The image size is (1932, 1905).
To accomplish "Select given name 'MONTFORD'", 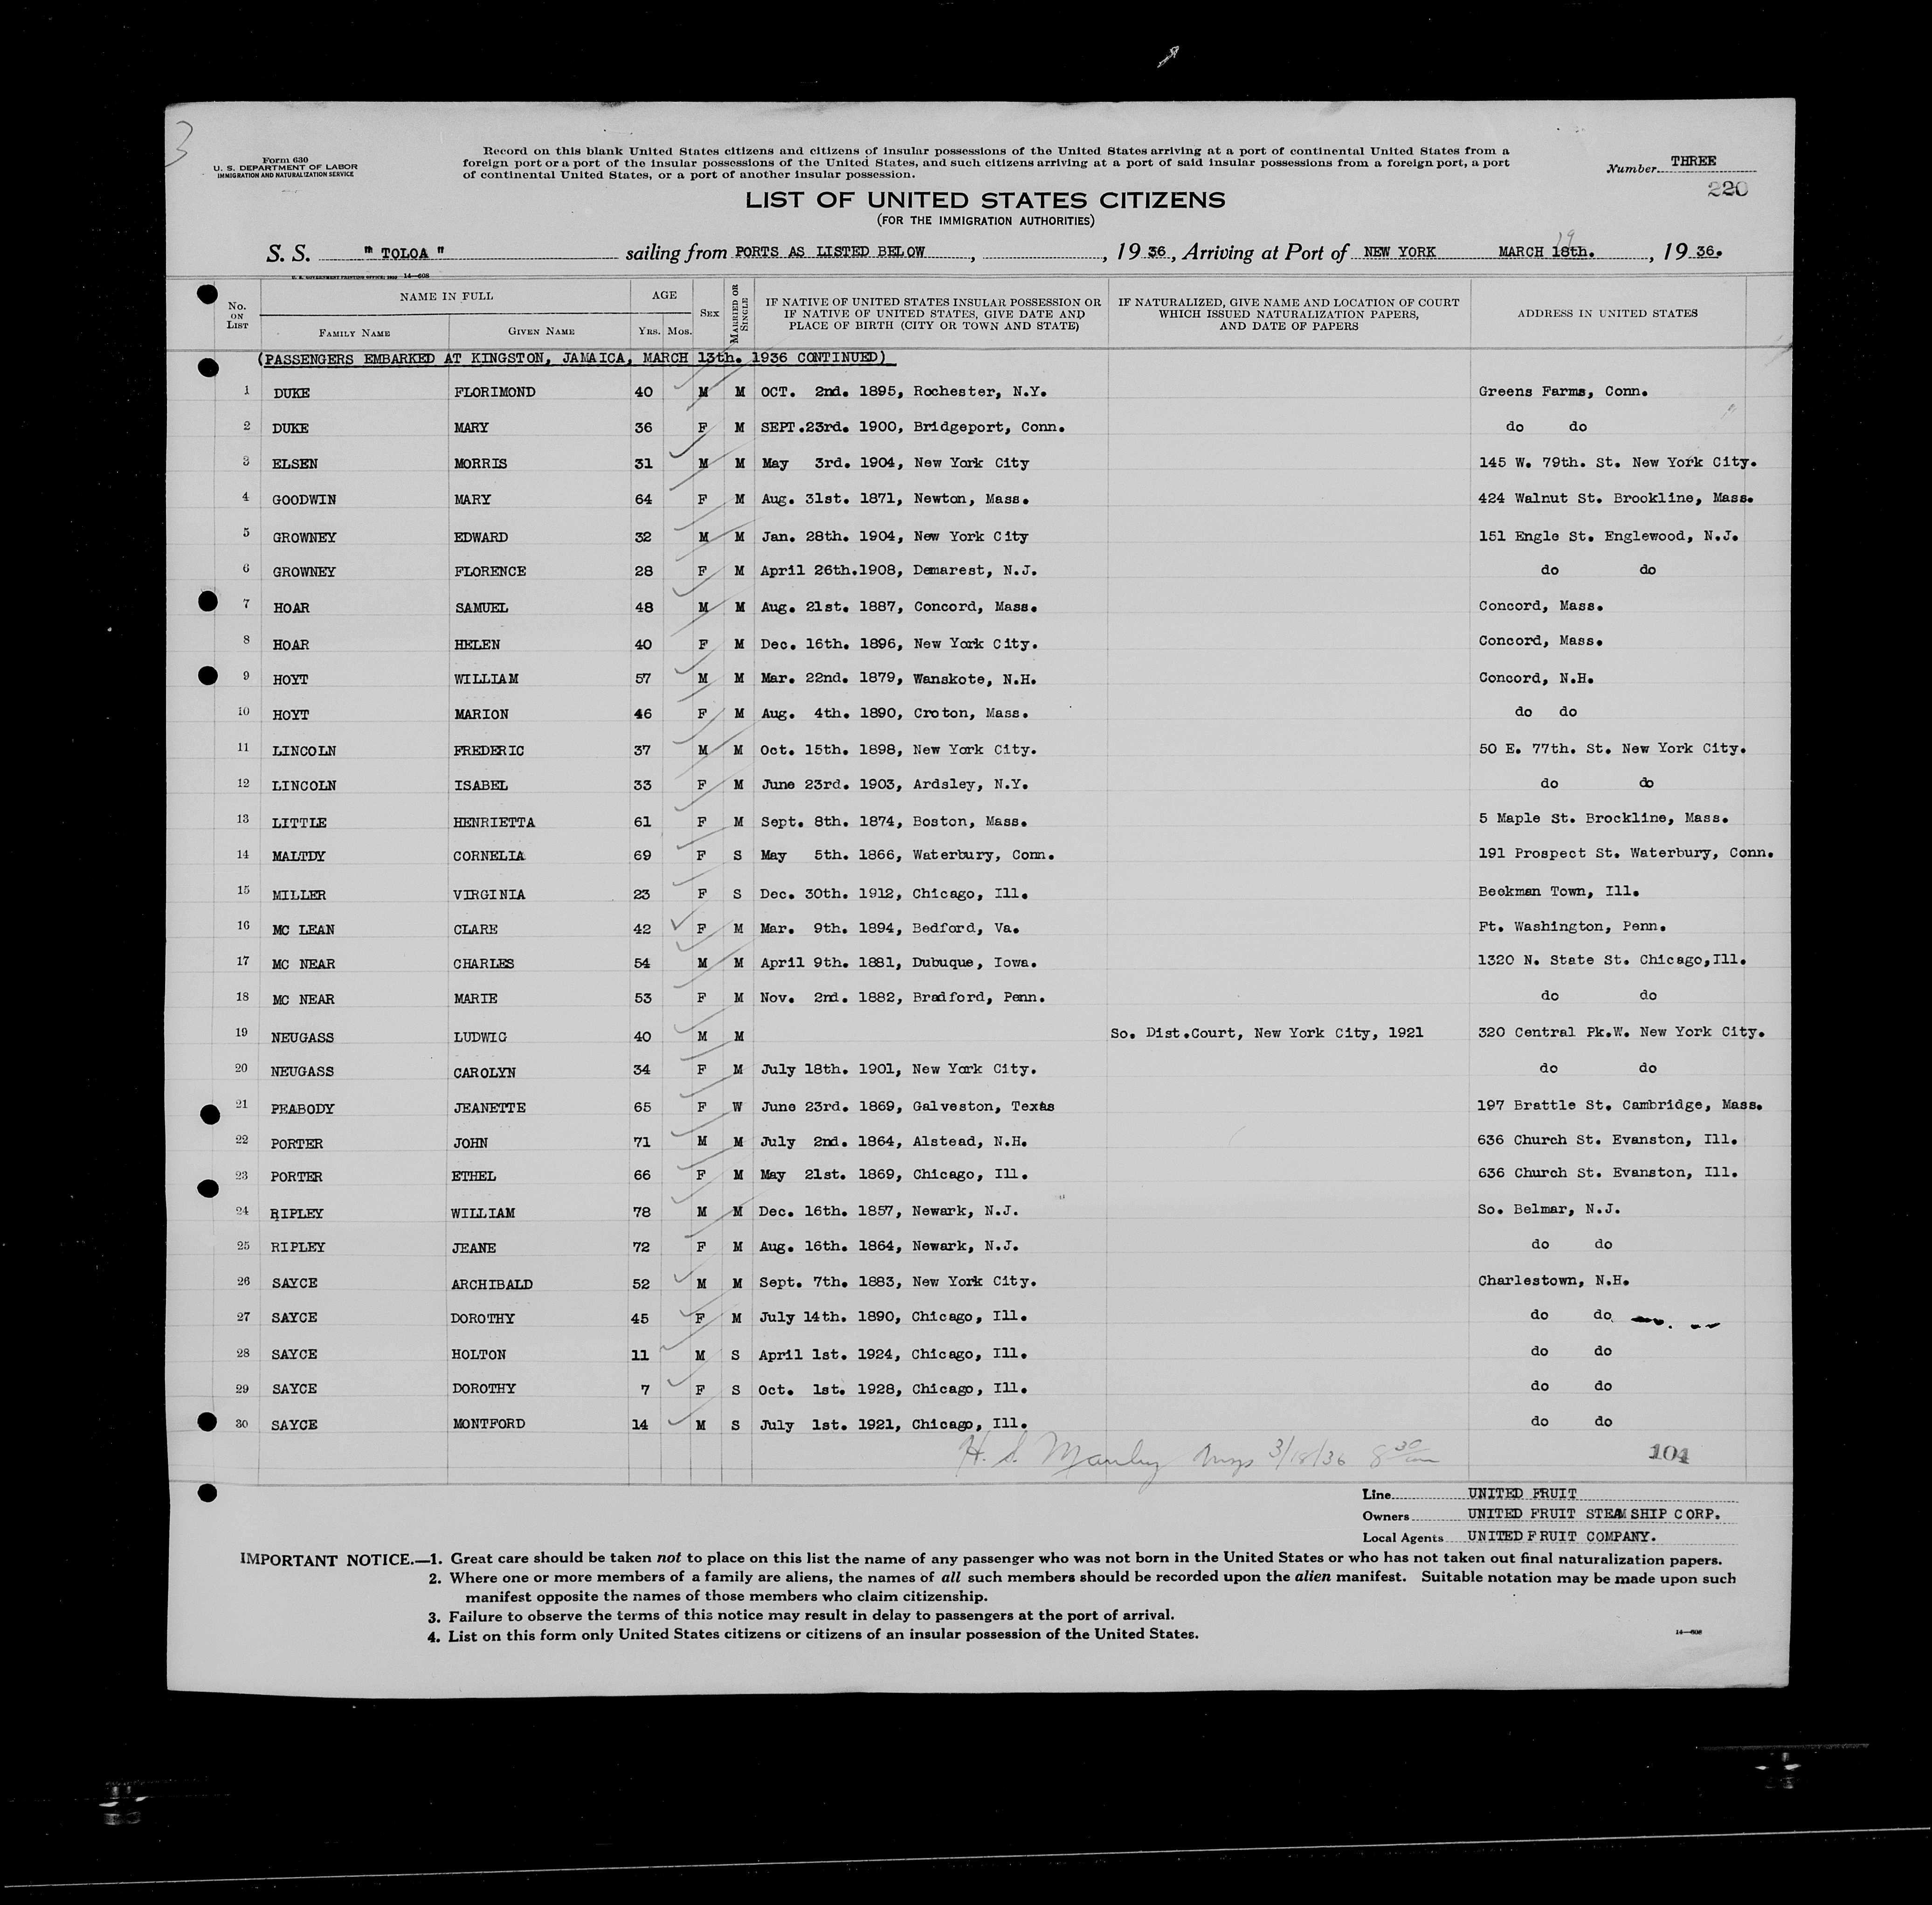I will click(488, 1424).
